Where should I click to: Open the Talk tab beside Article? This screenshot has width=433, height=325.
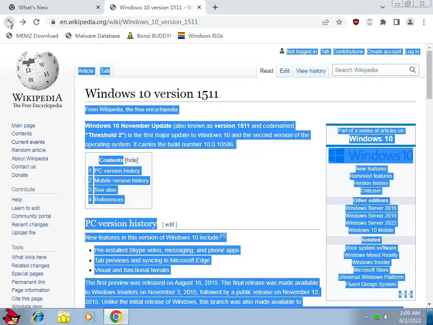105,71
